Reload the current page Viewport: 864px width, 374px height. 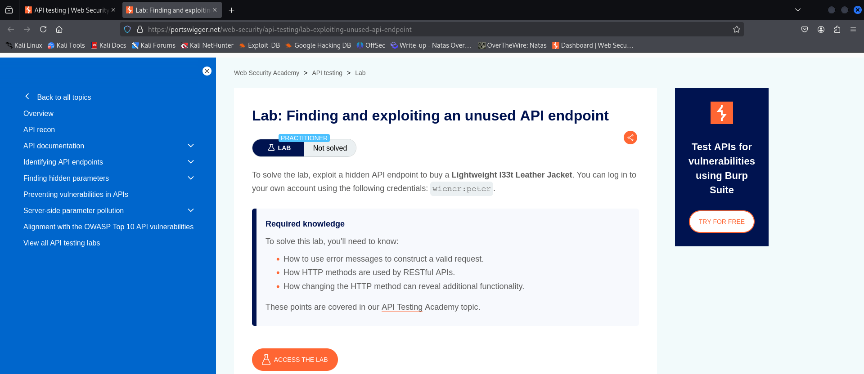43,29
